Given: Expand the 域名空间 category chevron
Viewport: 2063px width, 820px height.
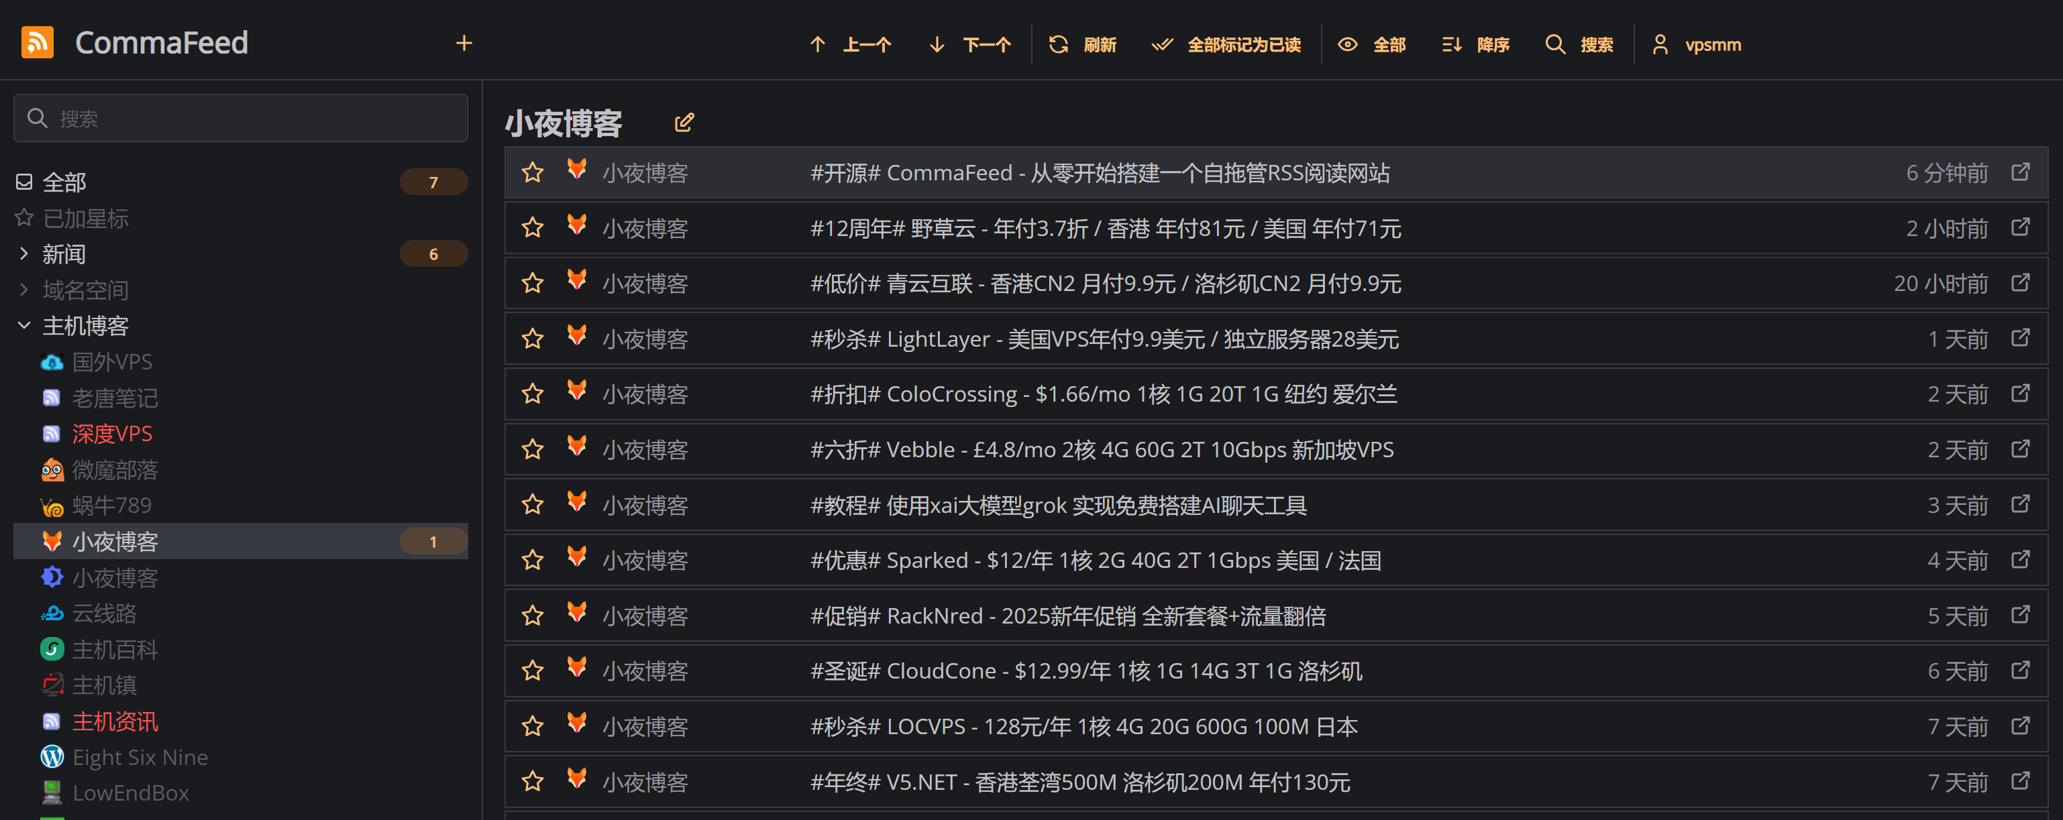Looking at the screenshot, I should (24, 290).
